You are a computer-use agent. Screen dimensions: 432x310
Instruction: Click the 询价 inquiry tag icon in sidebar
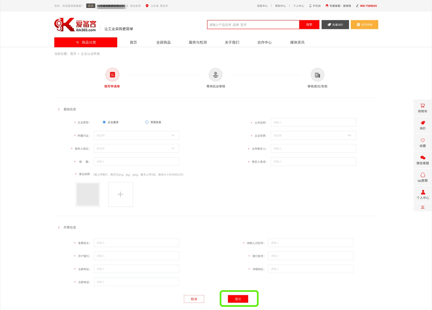[422, 123]
